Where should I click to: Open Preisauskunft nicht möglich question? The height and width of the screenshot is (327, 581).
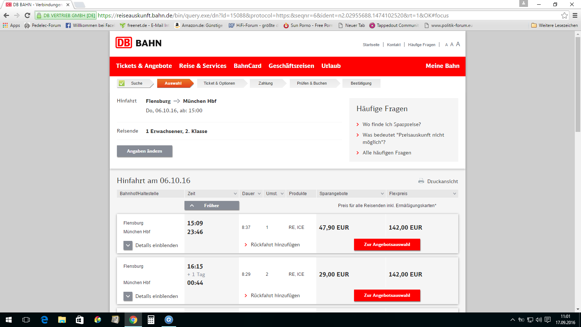click(403, 138)
